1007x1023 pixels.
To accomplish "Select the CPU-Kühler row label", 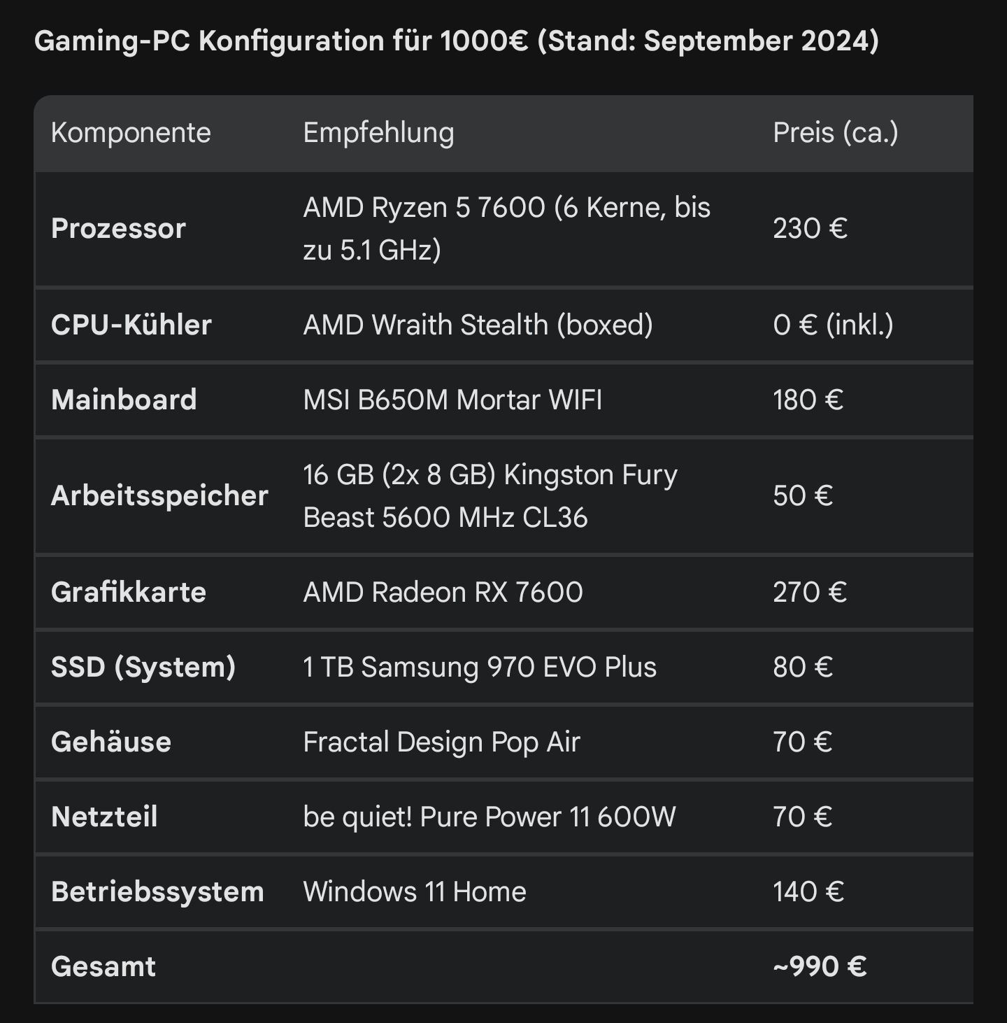I will click(131, 325).
